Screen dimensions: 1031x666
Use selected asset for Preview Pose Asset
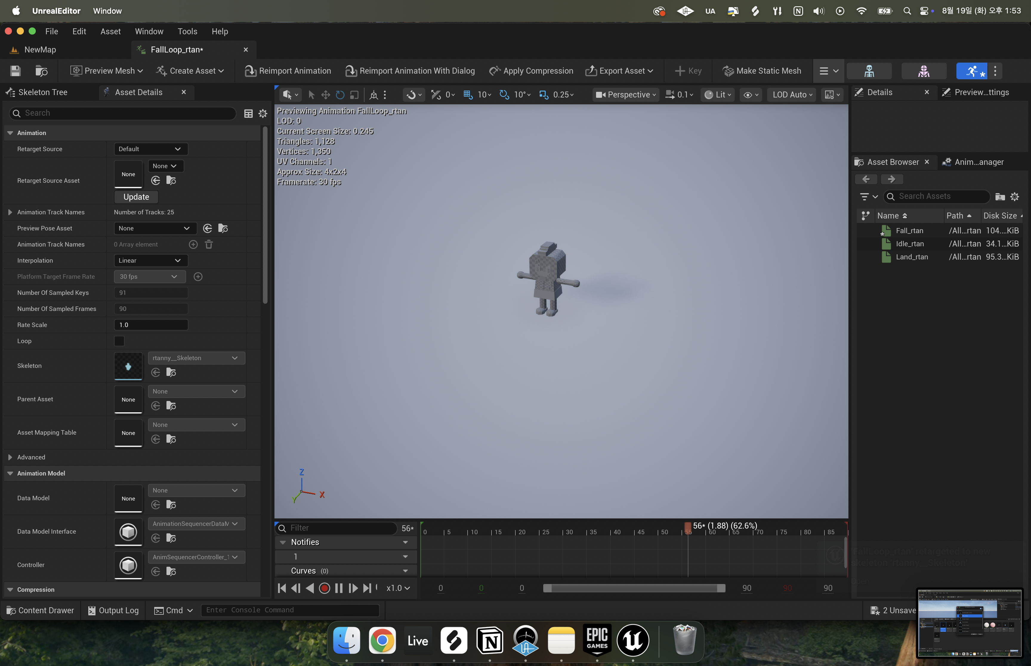click(x=208, y=228)
